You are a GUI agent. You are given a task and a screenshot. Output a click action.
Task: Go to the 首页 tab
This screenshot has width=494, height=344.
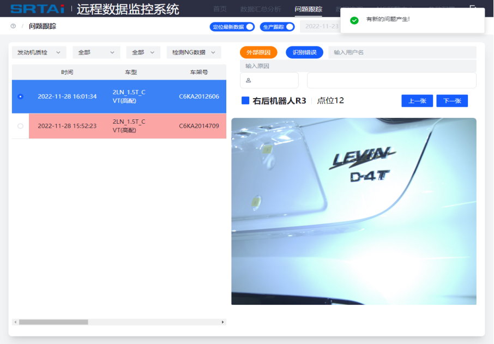click(220, 9)
